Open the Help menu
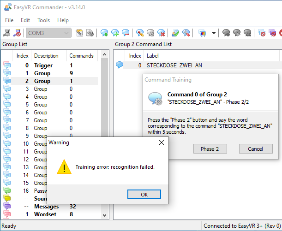Image resolution: width=282 pixels, height=231 pixels. pyautogui.click(x=63, y=20)
